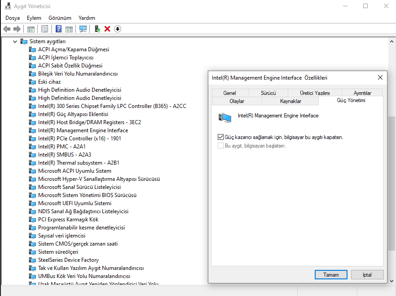The height and width of the screenshot is (296, 396).
Task: Cancel the dialog with İptal
Action: (x=367, y=275)
